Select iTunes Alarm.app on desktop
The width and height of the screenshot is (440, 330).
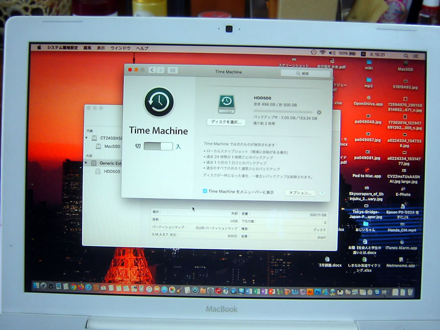coord(401,245)
